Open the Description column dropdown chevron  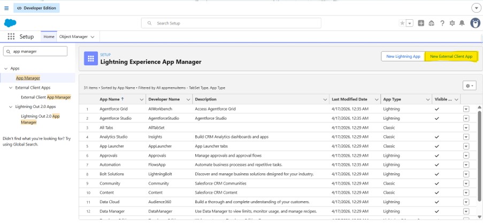pos(325,99)
